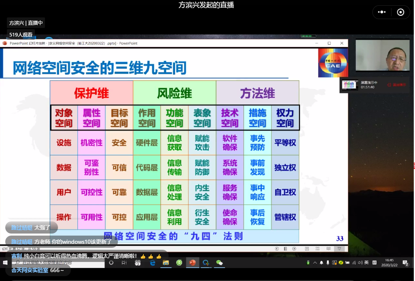
Task: Mute the microphone from the system tray
Action: tap(328, 263)
